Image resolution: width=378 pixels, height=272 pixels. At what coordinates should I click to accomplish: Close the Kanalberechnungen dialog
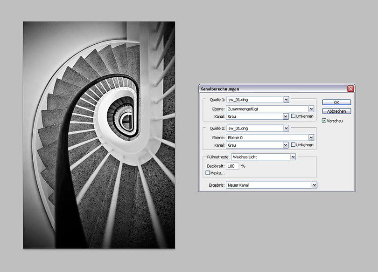(350, 89)
